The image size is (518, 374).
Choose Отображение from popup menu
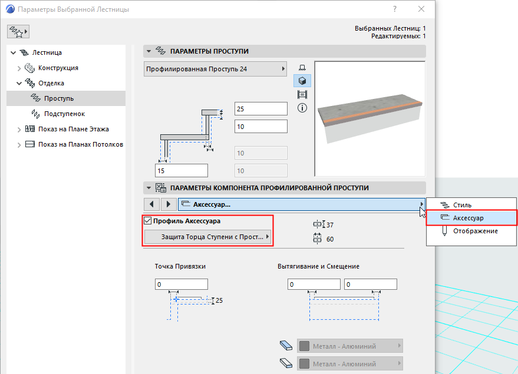tap(471, 231)
